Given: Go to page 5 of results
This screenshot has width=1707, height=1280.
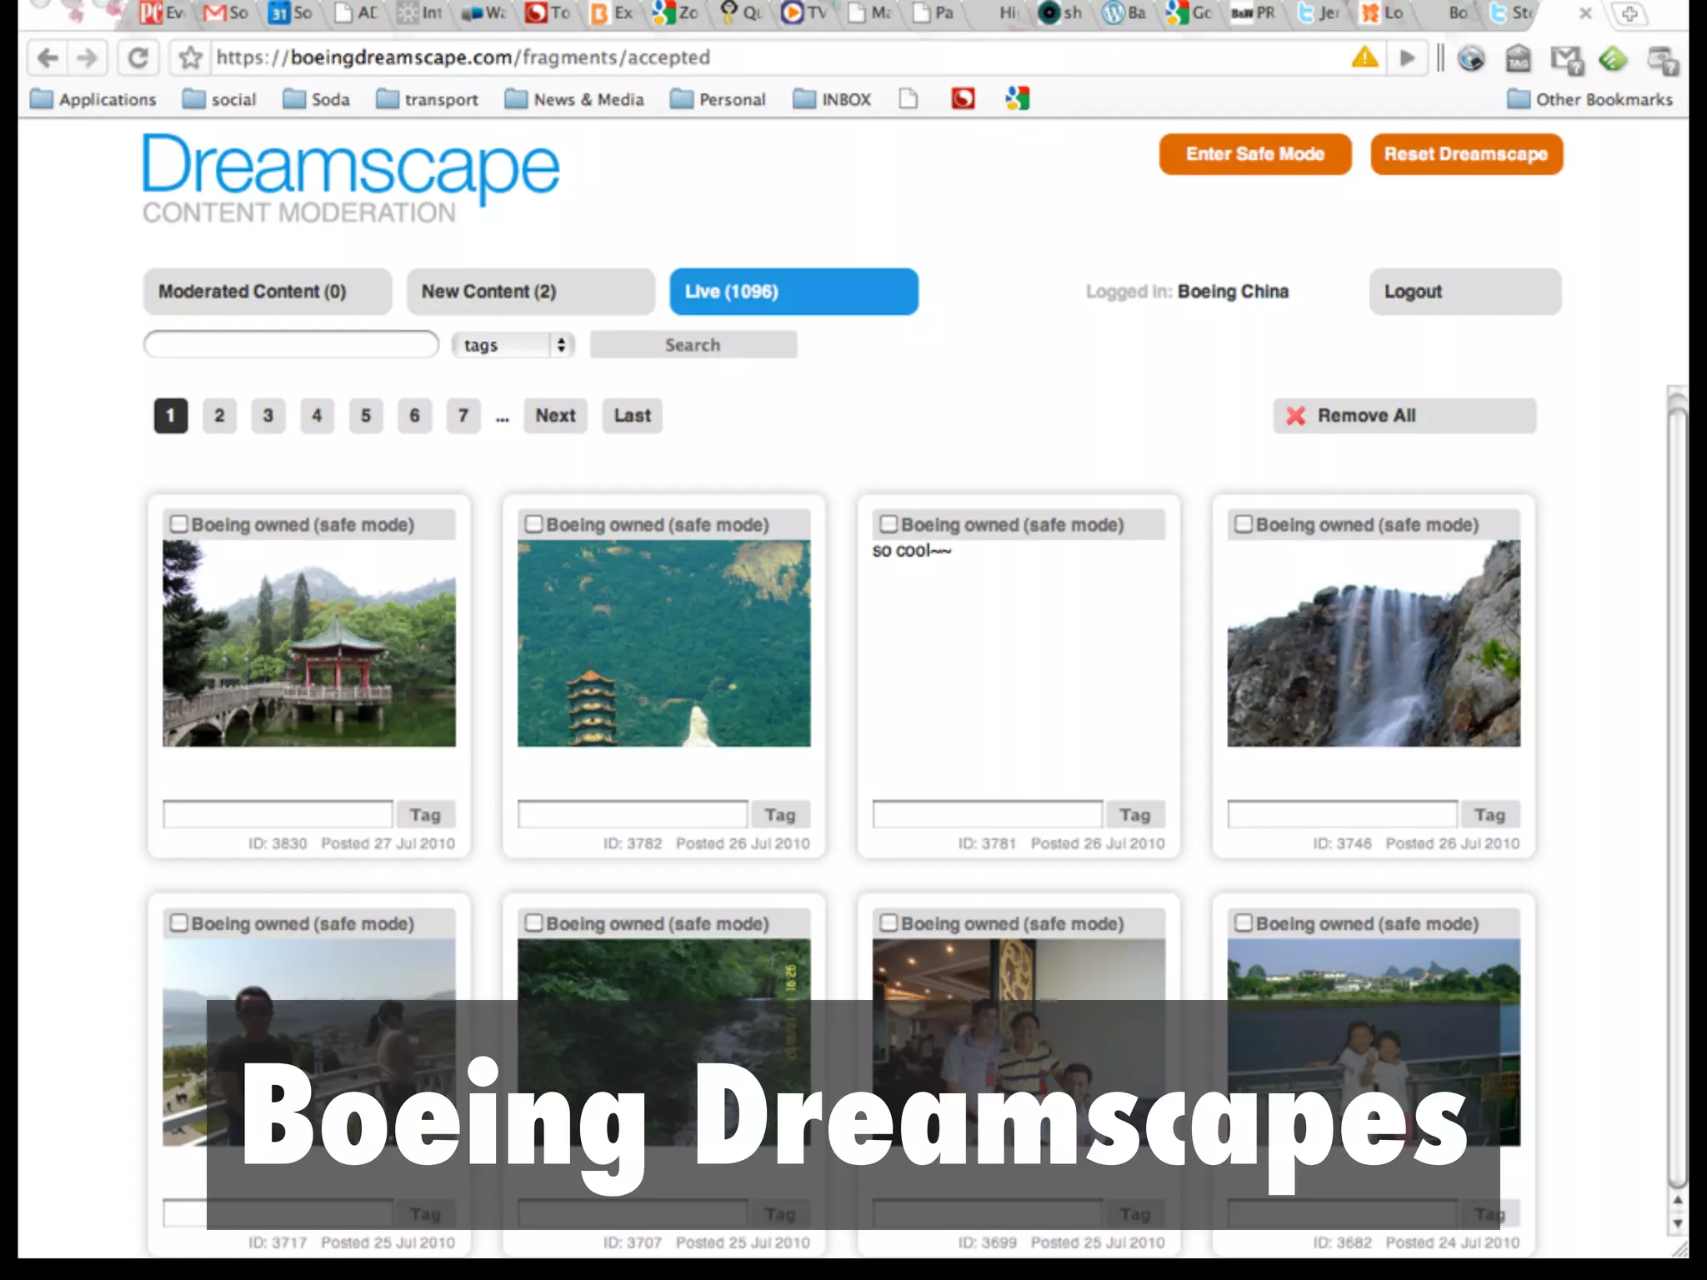Looking at the screenshot, I should coord(366,416).
